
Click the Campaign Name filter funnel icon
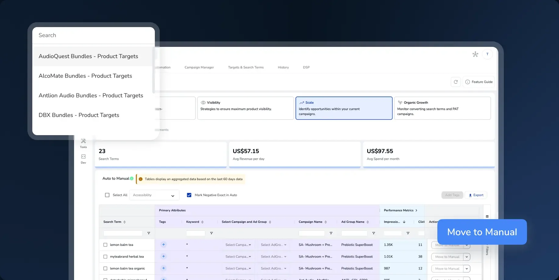(331, 233)
